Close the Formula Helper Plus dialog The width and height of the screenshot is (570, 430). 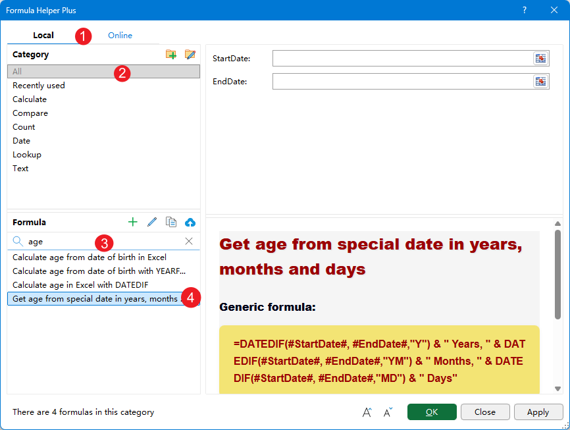(554, 10)
